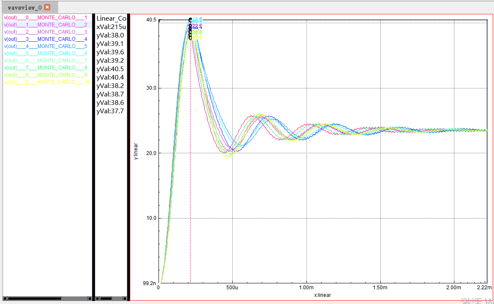Select v(out) 9 MONTE_CARLO 10 signal
The height and width of the screenshot is (304, 494).
(x=47, y=82)
